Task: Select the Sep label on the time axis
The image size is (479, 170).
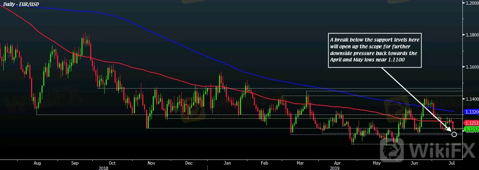Action: (75, 163)
